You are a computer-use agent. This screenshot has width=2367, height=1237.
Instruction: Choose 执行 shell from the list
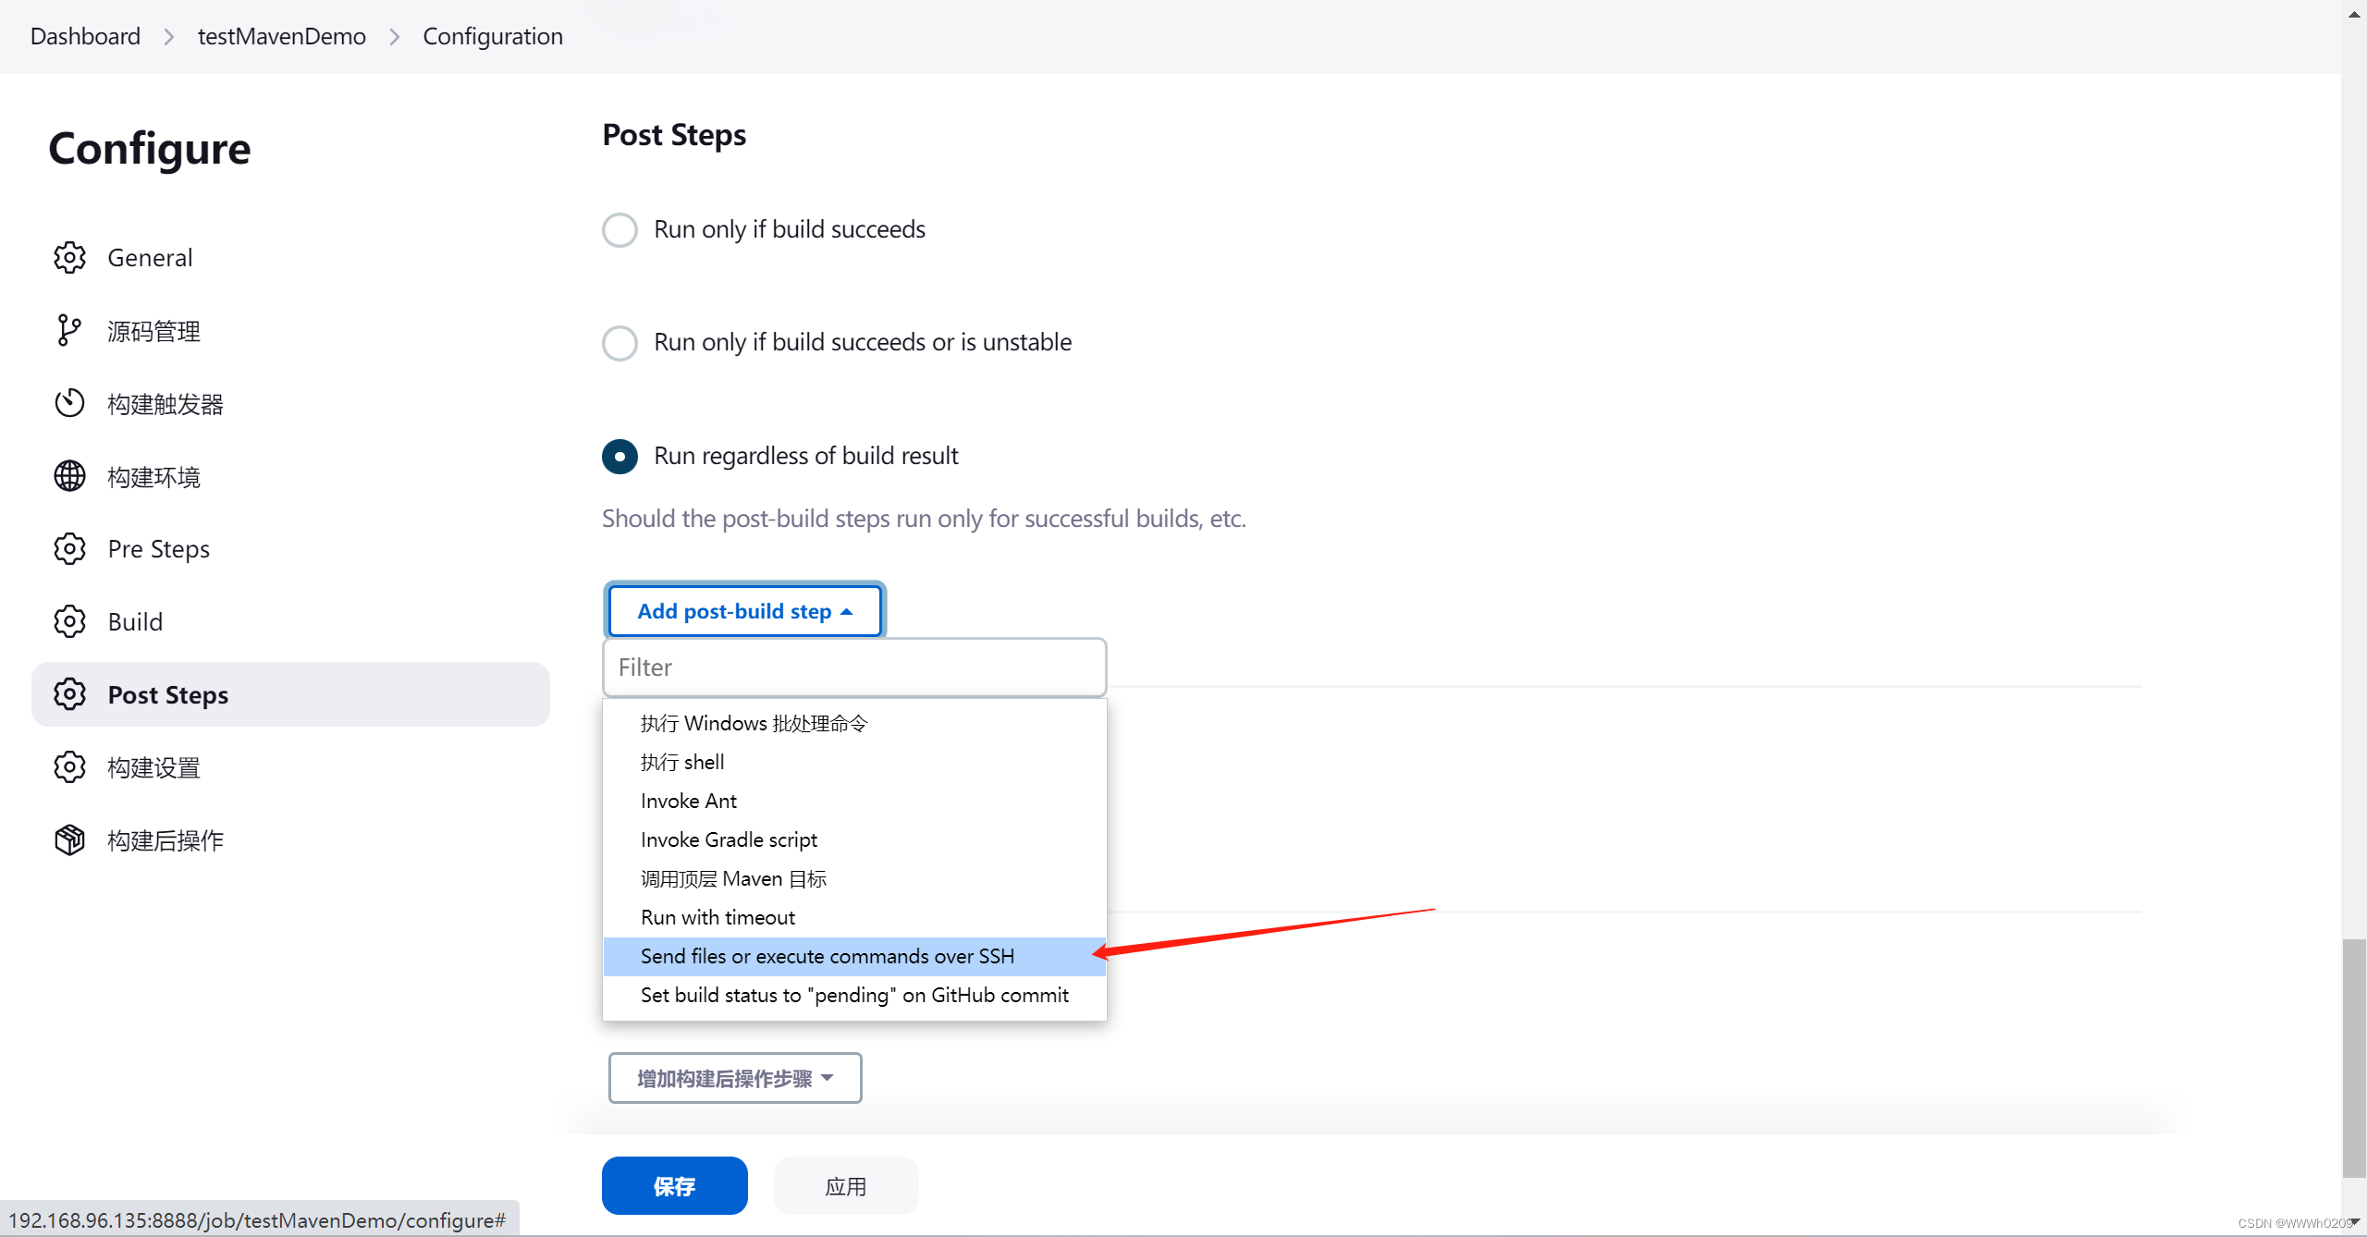tap(854, 762)
